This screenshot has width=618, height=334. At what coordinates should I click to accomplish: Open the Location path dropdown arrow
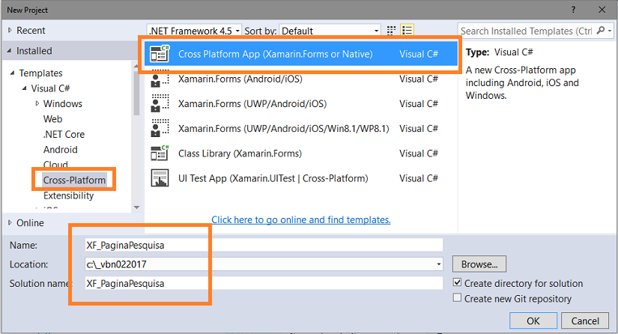[x=439, y=264]
